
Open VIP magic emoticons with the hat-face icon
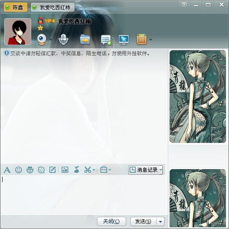tap(30, 170)
